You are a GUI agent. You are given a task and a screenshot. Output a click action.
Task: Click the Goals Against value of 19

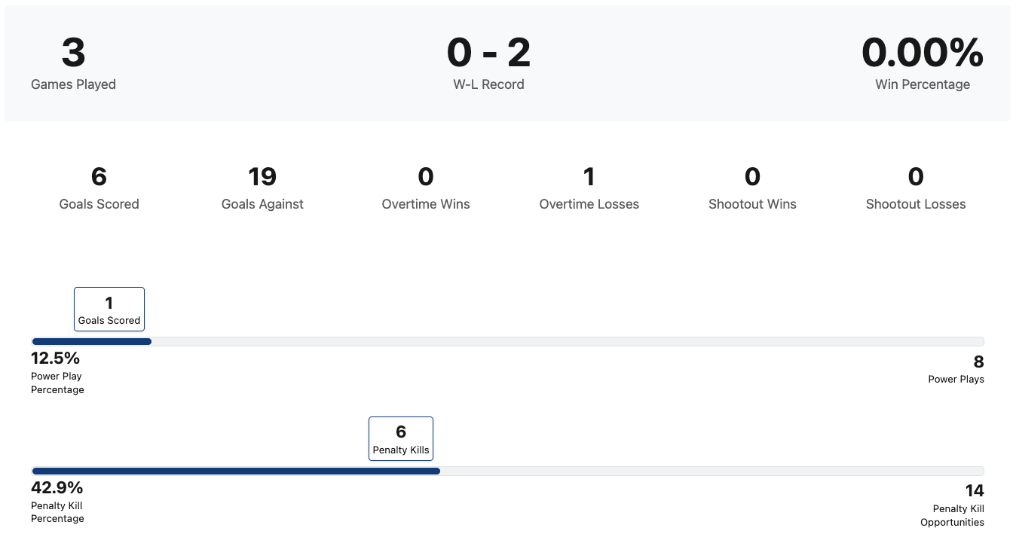coord(262,177)
